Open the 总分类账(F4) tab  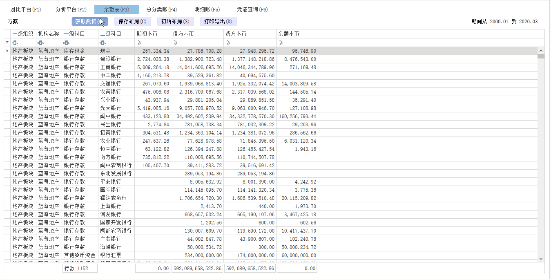pos(162,9)
